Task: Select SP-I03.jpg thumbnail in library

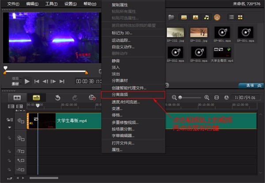Action: pos(199,34)
